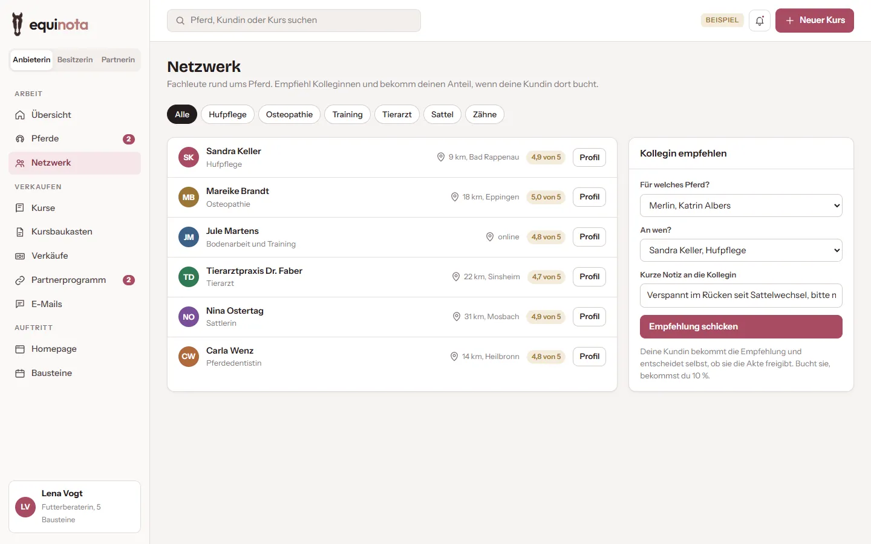
Task: Open Lena Vogt account card
Action: point(75,507)
